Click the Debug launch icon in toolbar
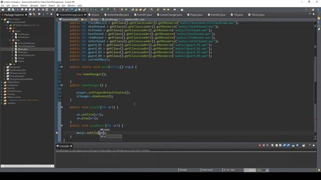This screenshot has width=321, height=180. (x=96, y=9)
